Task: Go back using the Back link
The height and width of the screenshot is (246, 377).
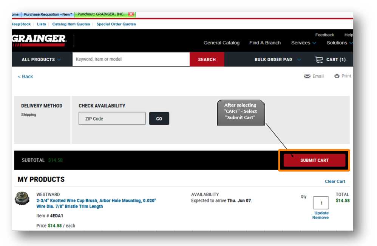Action: [x=25, y=76]
